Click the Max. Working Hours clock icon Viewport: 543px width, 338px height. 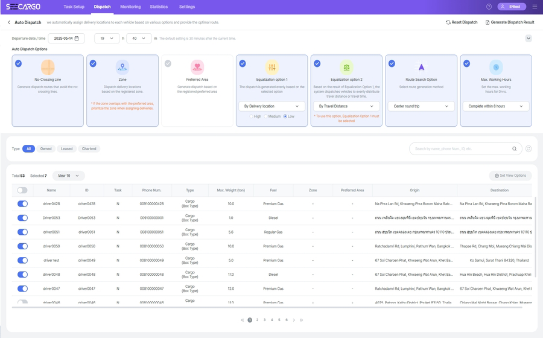(496, 67)
